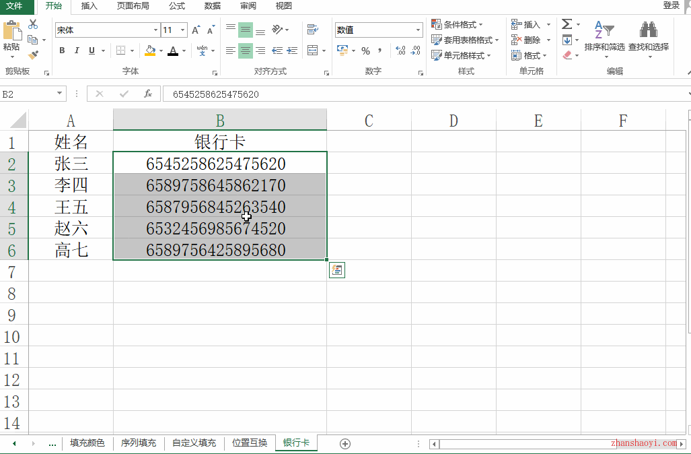
Task: Click the AutoSum sigma icon
Action: (x=567, y=24)
